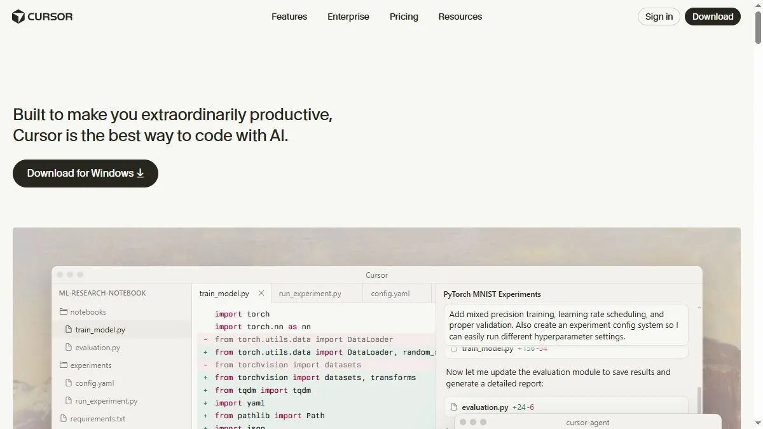Select run_experiment.py in the file tree
This screenshot has height=429, width=763.
point(121,401)
